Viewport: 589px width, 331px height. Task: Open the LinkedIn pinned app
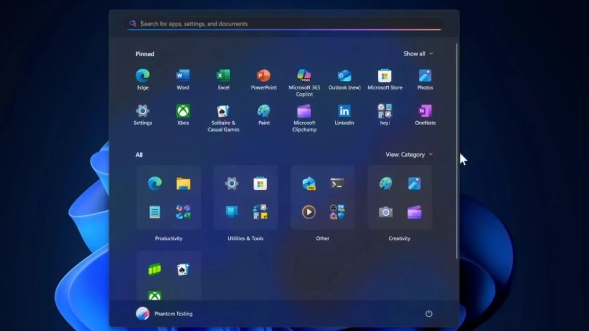(x=345, y=115)
